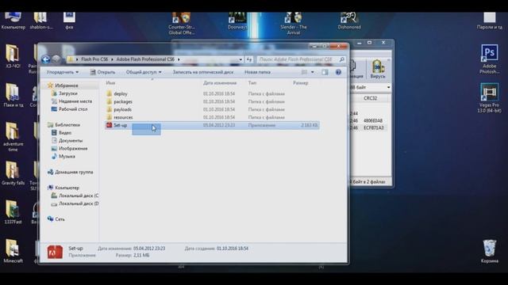Open the Пароли и тд desktop file
The image size is (508, 285).
pos(489,21)
